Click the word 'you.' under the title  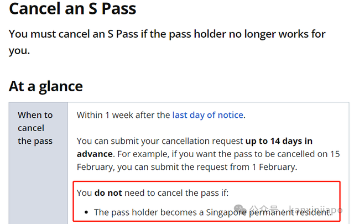click(19, 51)
